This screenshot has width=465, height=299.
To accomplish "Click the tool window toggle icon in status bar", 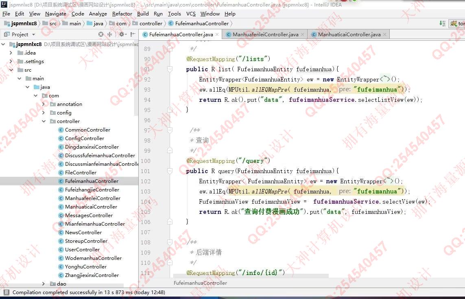I will [6, 292].
